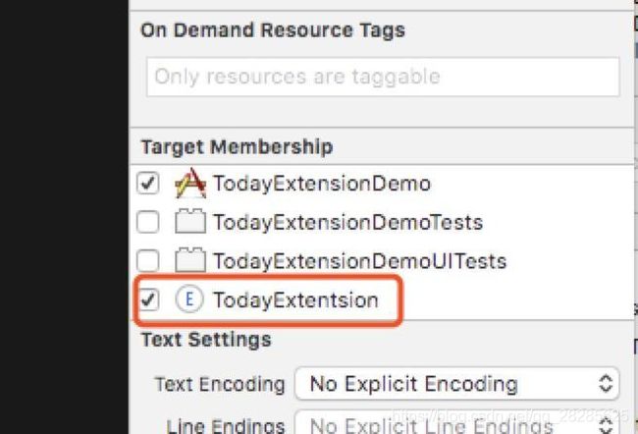Select the TodayExtensionDemo target name
The width and height of the screenshot is (638, 434).
pyautogui.click(x=322, y=184)
